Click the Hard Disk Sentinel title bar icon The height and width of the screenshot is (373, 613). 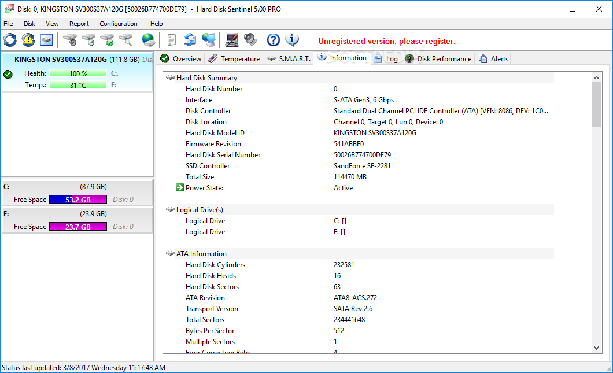click(9, 9)
